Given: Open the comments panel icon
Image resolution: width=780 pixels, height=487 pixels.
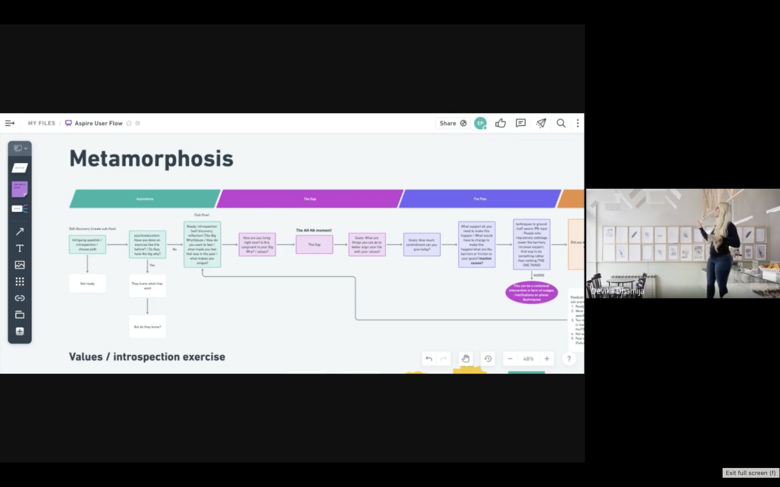Looking at the screenshot, I should point(520,123).
